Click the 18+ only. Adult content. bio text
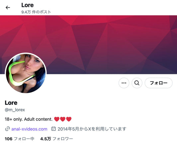This screenshot has width=177, height=145. click(29, 119)
